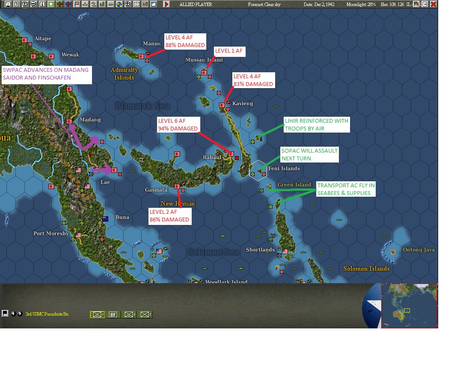Click the Madang map label
This screenshot has width=454, height=384.
90,120
